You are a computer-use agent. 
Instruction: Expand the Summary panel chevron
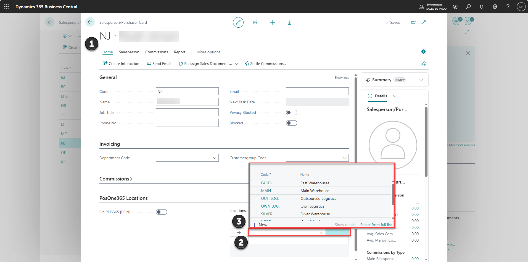(421, 80)
